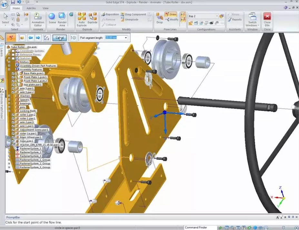Uncheck the Base Plate.psm:1 checkbox

(13, 74)
